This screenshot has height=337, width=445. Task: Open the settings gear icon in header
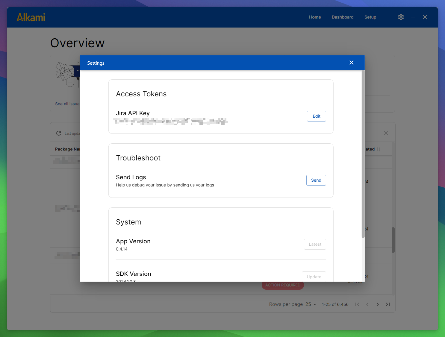pyautogui.click(x=401, y=17)
